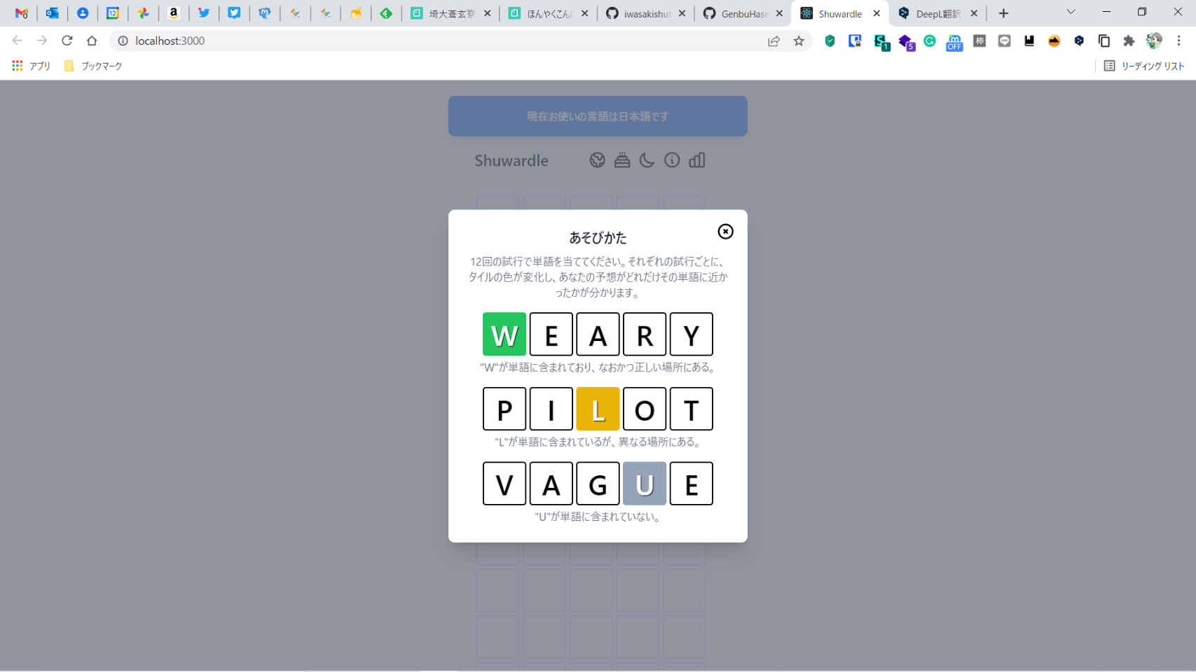
Task: Open the Grammarly extension
Action: click(x=930, y=41)
